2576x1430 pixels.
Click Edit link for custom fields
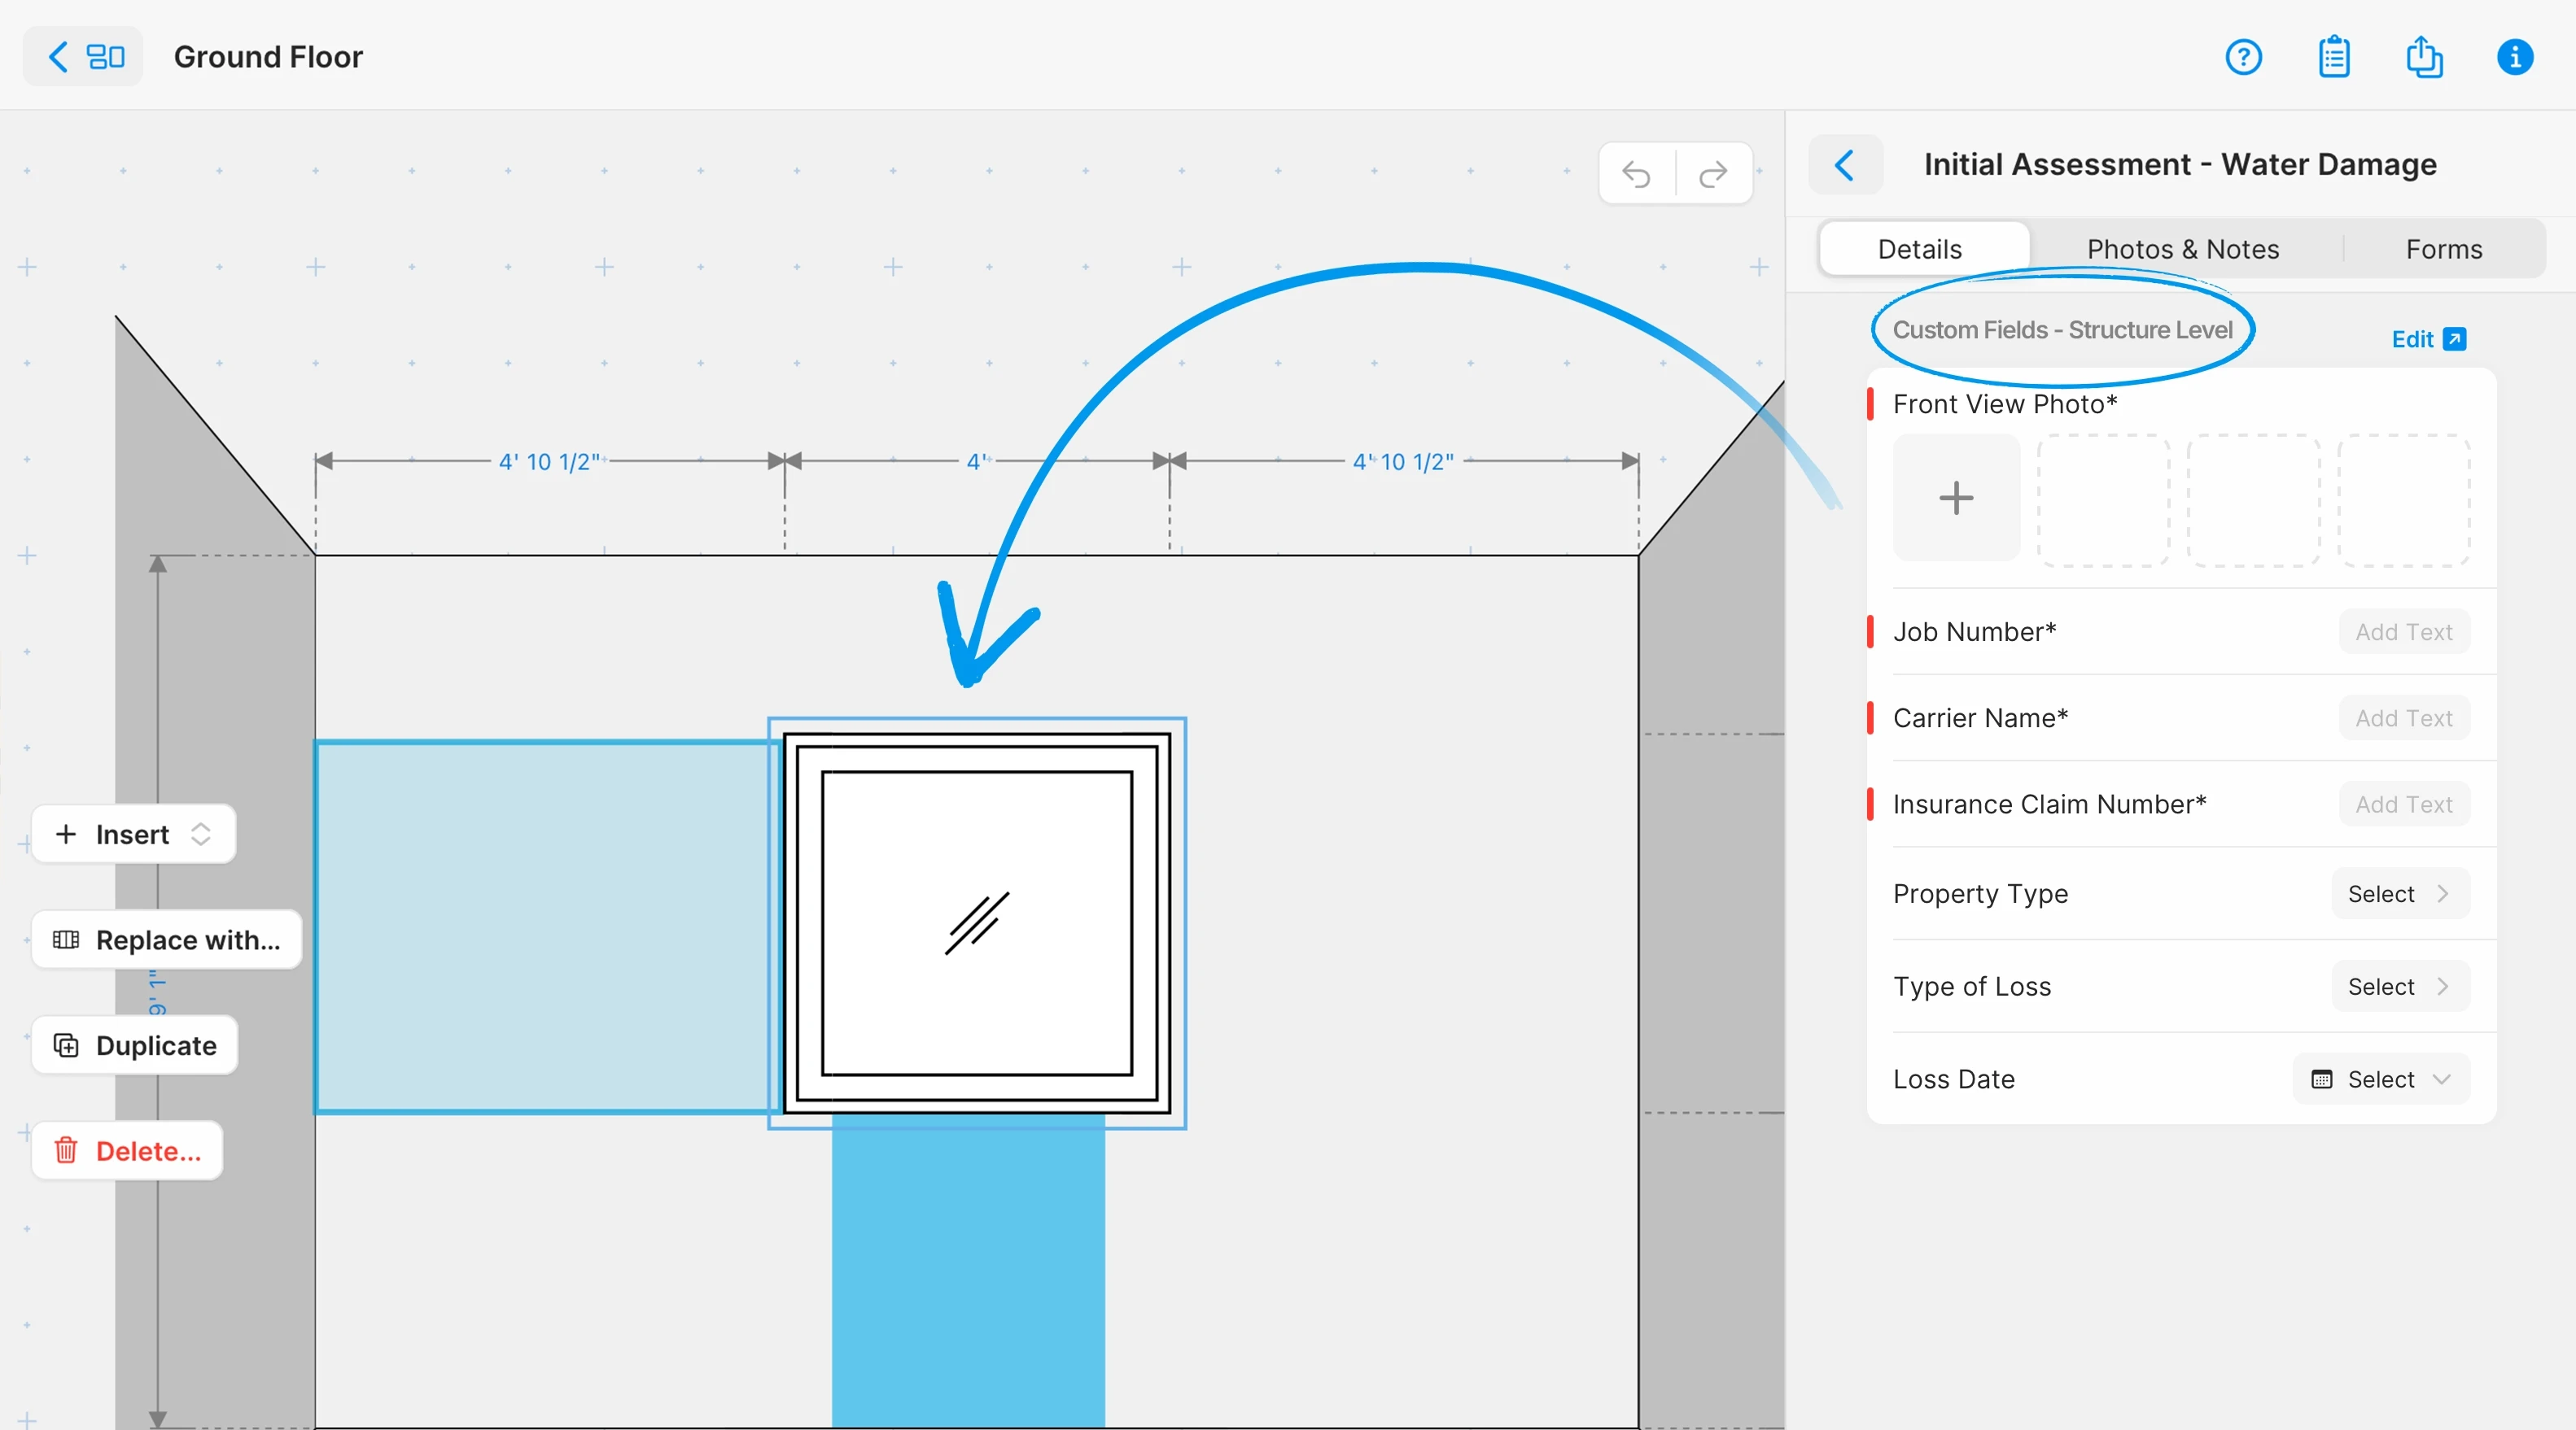2427,340
